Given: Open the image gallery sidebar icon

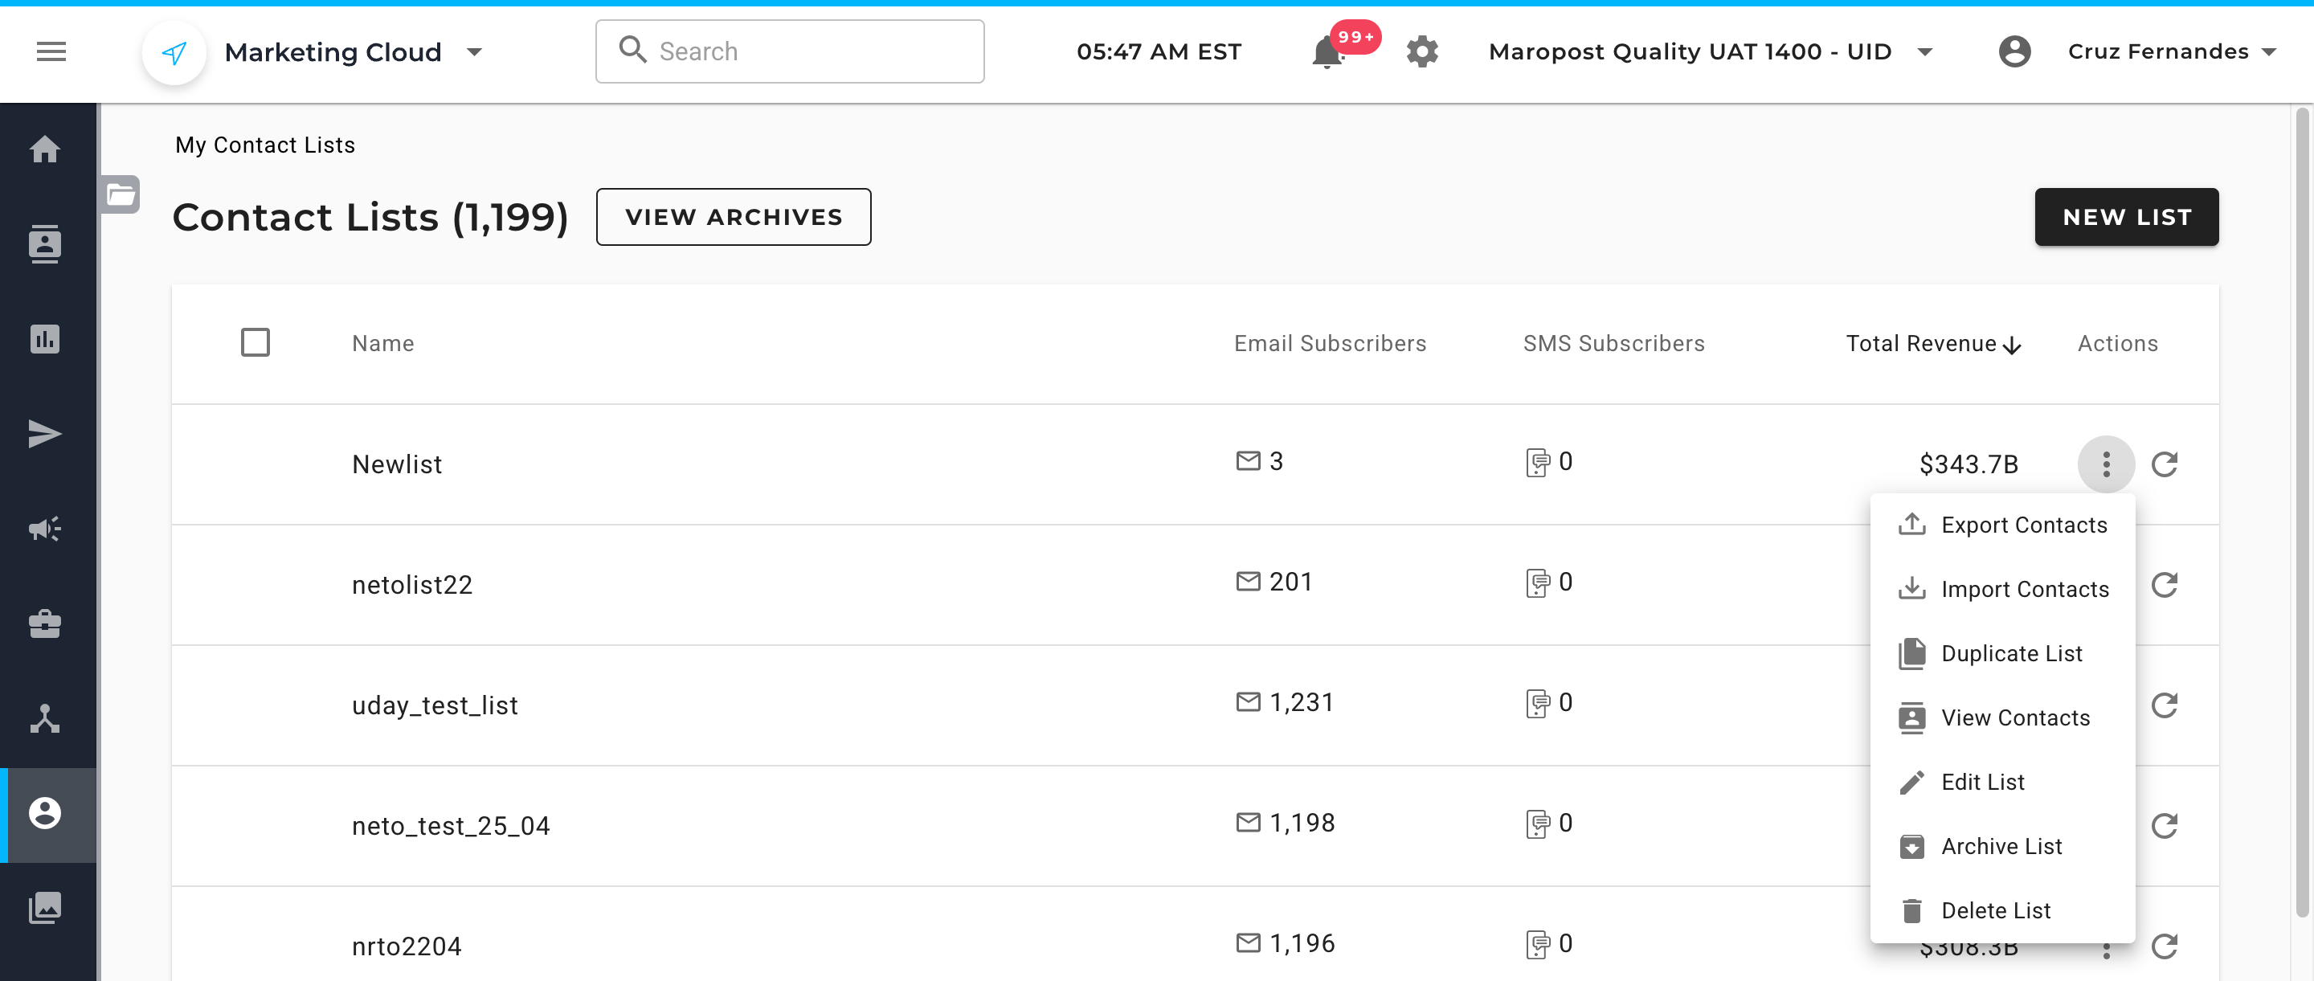Looking at the screenshot, I should [x=45, y=907].
